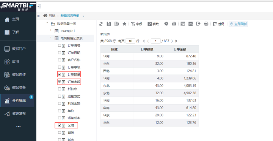The image size is (273, 141).
Task: Click the page number input showing 1
Action: click(x=156, y=41)
